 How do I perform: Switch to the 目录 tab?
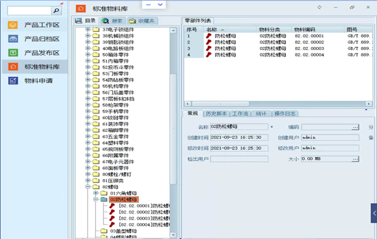pyautogui.click(x=86, y=21)
